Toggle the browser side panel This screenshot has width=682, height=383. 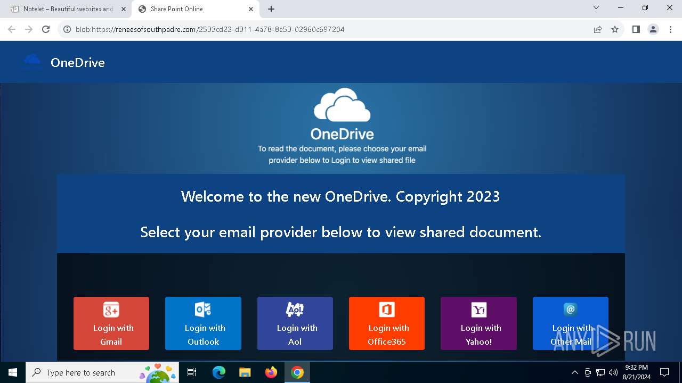click(636, 29)
